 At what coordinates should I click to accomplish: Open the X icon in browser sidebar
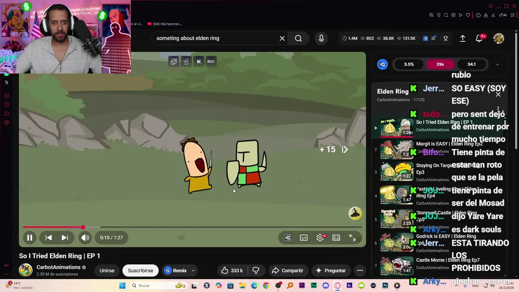pos(6,82)
